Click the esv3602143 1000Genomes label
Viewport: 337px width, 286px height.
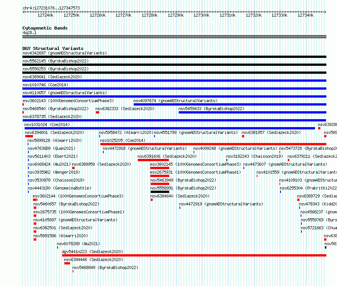click(x=68, y=101)
